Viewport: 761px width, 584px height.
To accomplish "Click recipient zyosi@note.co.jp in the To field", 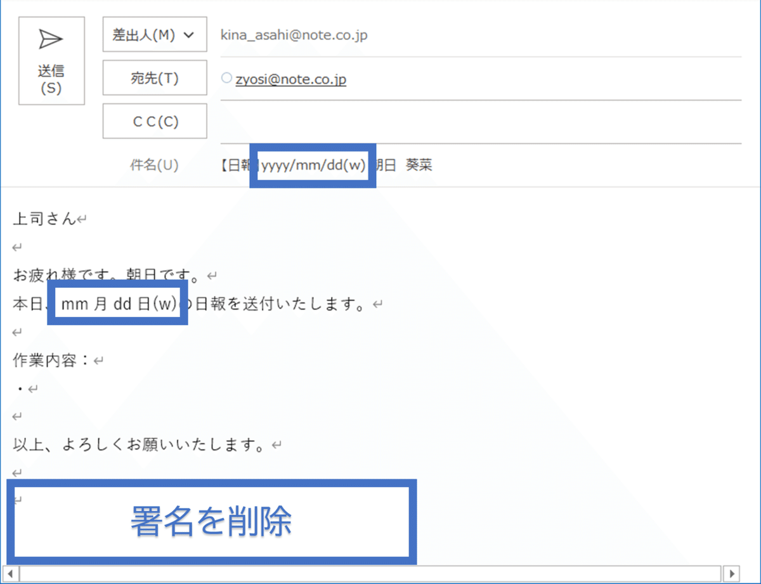I will (291, 80).
